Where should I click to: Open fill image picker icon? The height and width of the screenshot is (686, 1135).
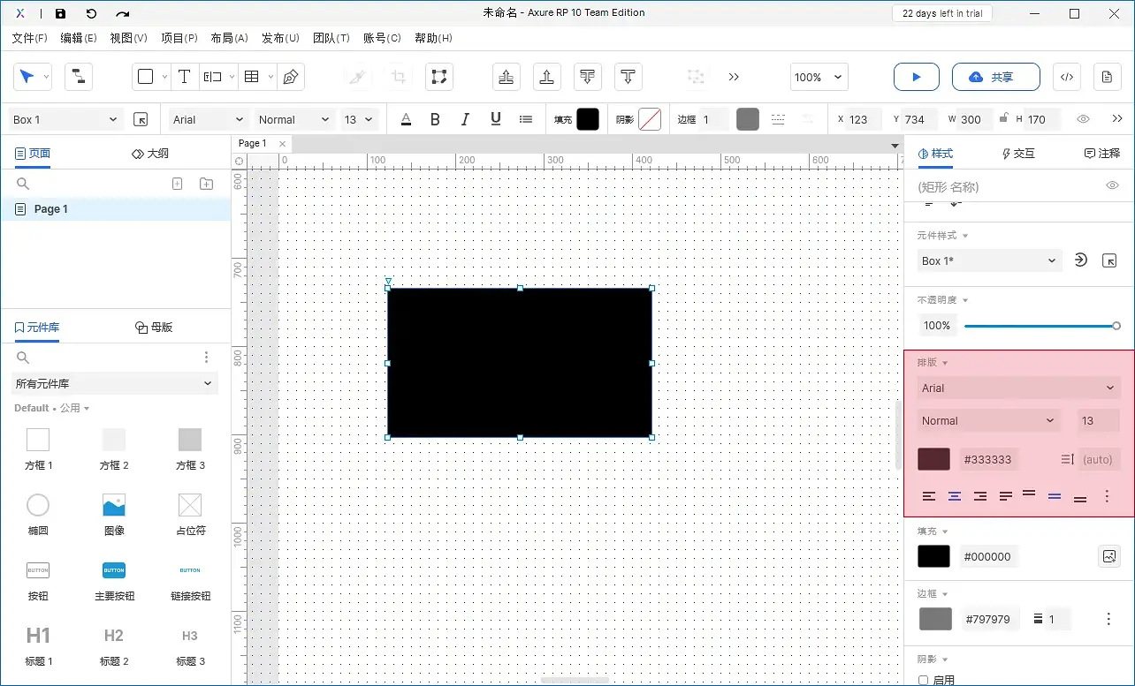pyautogui.click(x=1108, y=556)
